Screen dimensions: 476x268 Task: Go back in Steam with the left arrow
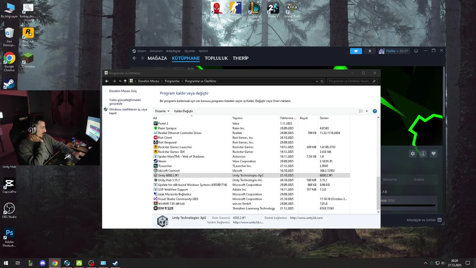(x=135, y=58)
